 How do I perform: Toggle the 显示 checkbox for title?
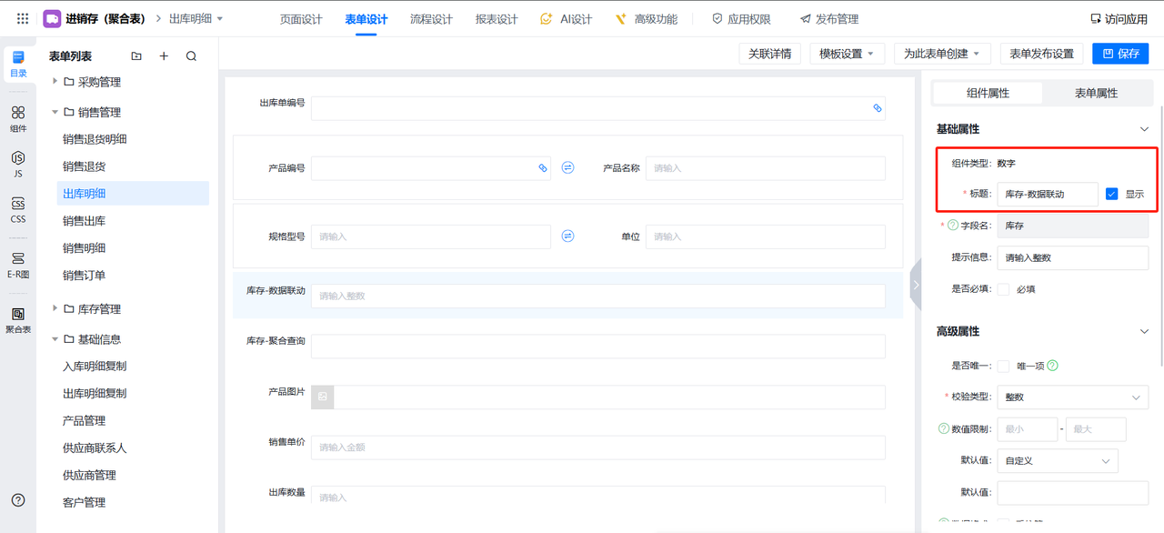tap(1111, 194)
